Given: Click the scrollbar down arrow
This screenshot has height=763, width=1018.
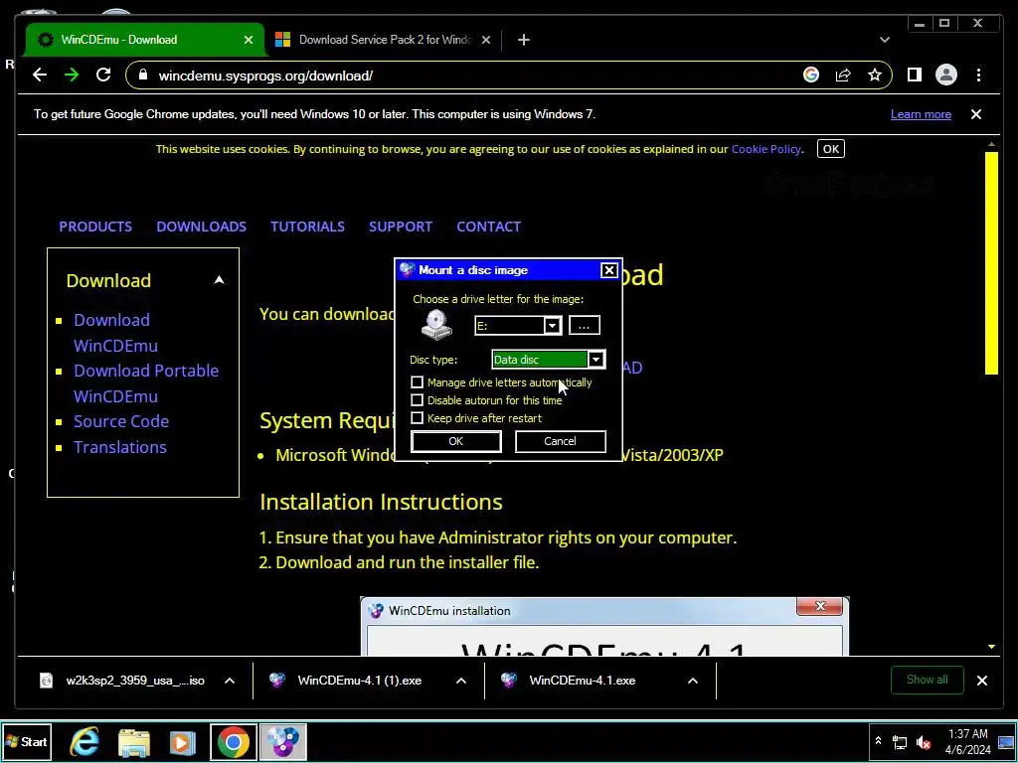Looking at the screenshot, I should (991, 646).
